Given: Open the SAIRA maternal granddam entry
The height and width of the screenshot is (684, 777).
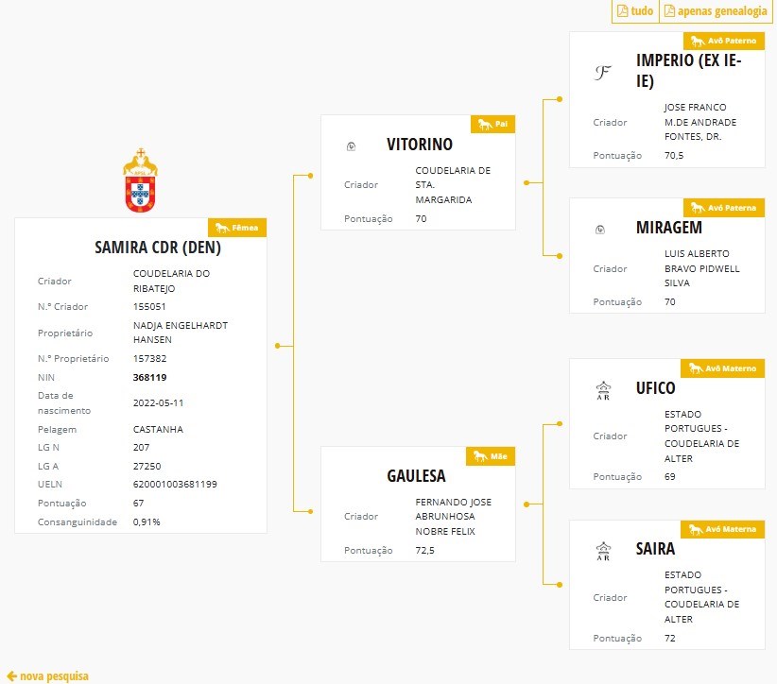Looking at the screenshot, I should (x=655, y=549).
